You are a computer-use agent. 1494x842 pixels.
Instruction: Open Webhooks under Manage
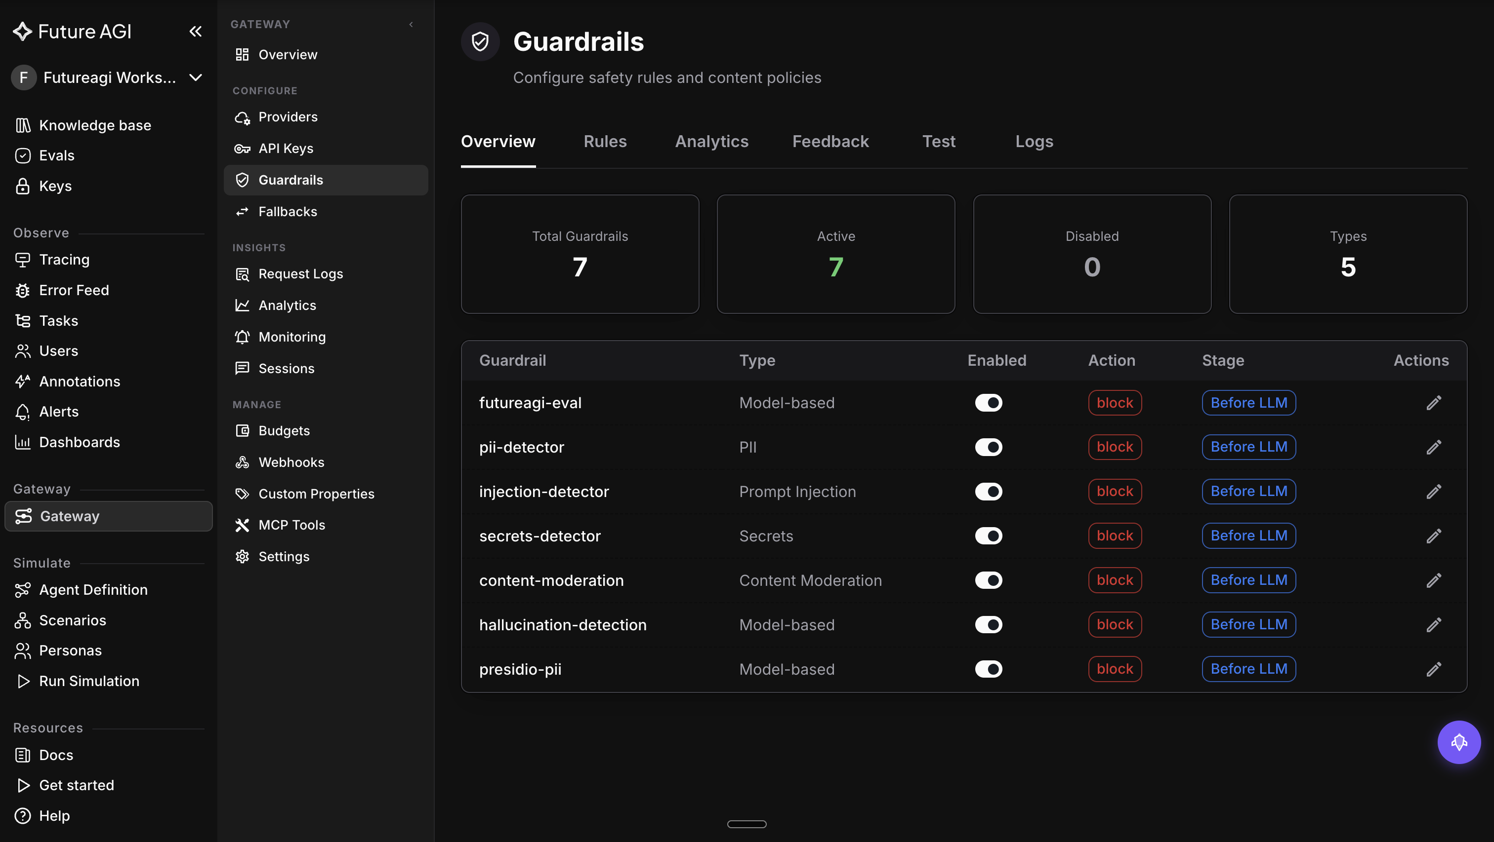[x=326, y=462]
